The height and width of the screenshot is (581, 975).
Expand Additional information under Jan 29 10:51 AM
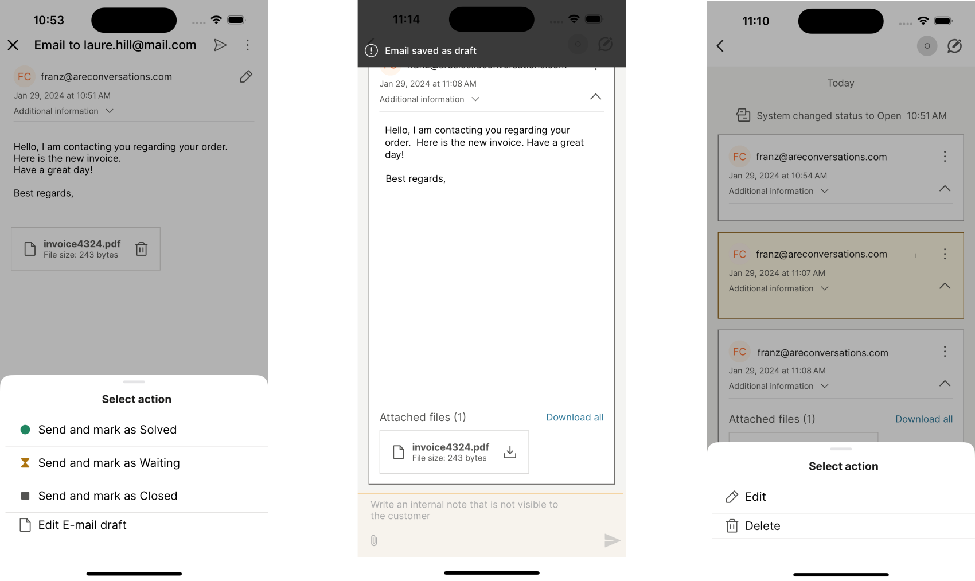[x=64, y=111]
